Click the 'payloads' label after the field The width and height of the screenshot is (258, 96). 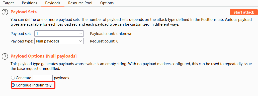[x=61, y=78]
